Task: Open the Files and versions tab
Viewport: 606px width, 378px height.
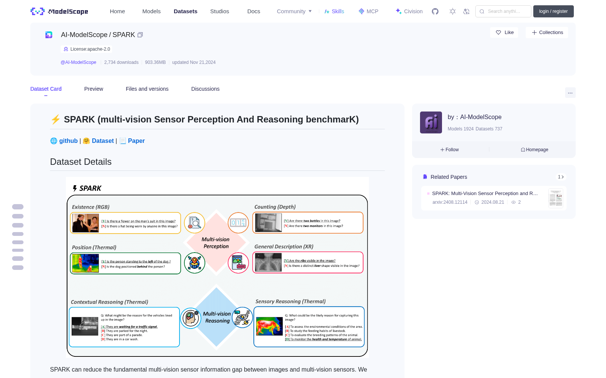Action: click(x=147, y=89)
